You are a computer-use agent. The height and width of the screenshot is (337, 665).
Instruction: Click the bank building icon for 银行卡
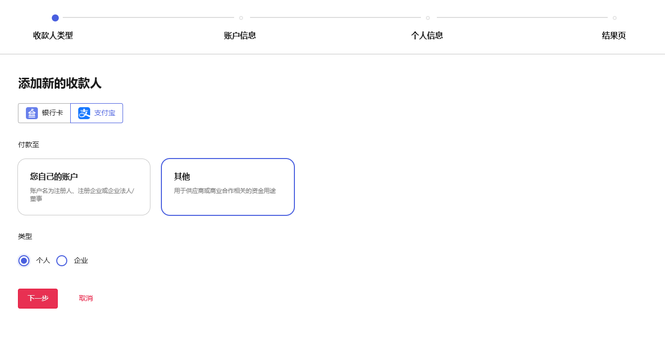(32, 113)
